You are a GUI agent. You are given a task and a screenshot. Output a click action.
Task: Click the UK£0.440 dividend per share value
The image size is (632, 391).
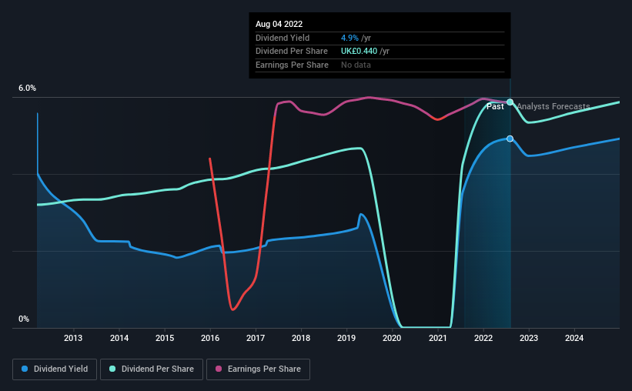coord(359,52)
